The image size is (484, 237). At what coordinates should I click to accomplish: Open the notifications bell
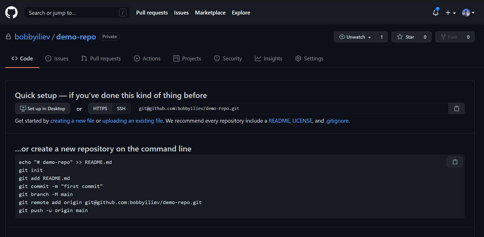pyautogui.click(x=436, y=12)
